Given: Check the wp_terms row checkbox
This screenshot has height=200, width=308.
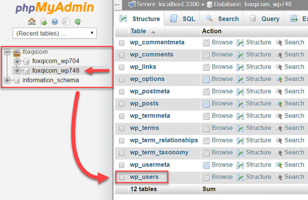Looking at the screenshot, I should click(x=122, y=128).
